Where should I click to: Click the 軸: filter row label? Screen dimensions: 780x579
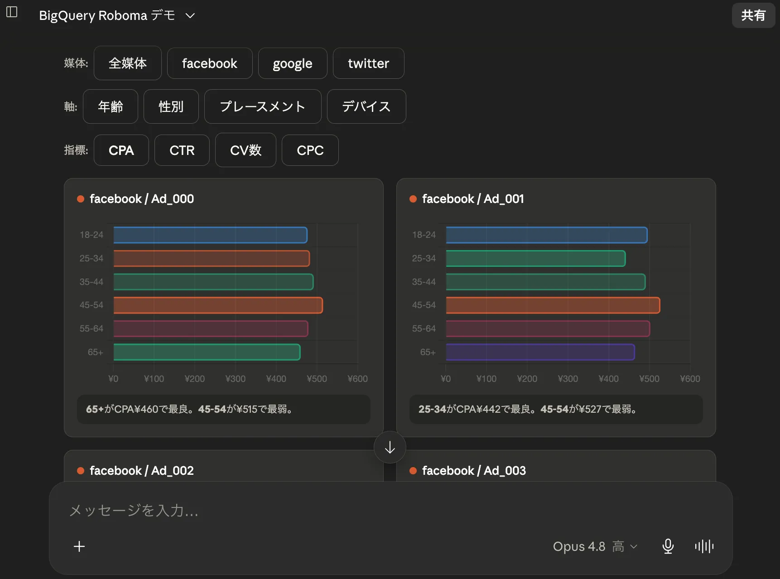pyautogui.click(x=71, y=106)
